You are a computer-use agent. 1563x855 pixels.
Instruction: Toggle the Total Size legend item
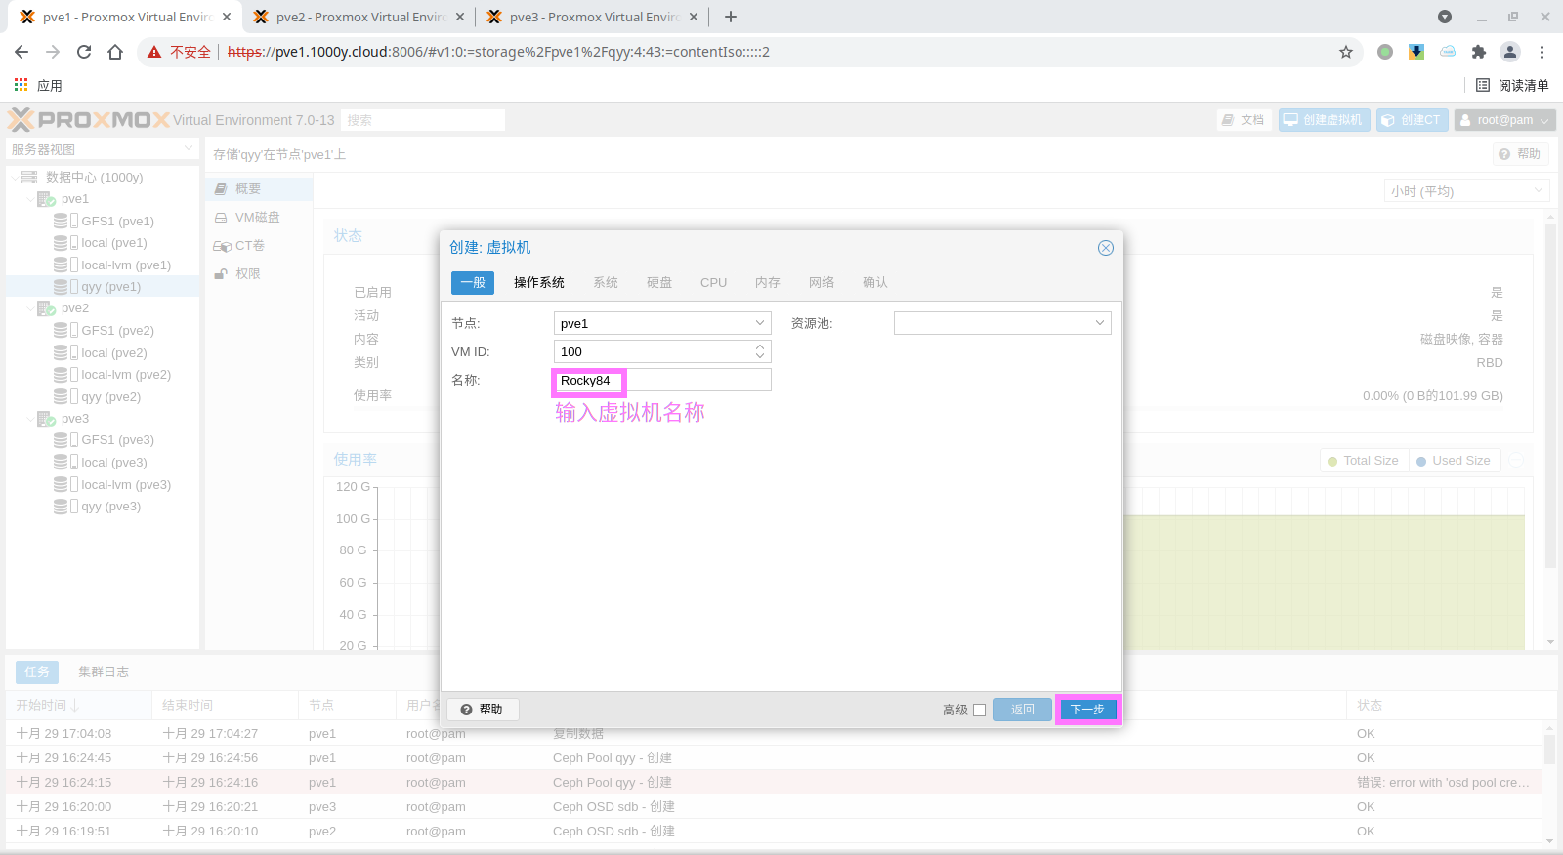[x=1363, y=461]
